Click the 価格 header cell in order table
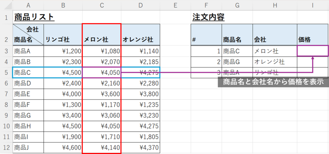Image resolution: width=329 pixels, height=154 pixels. coord(313,40)
